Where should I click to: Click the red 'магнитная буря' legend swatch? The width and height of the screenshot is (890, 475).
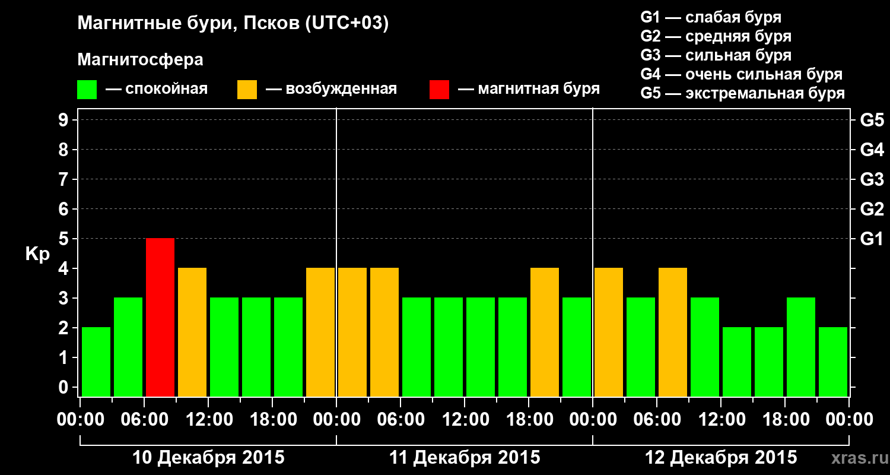tap(439, 90)
